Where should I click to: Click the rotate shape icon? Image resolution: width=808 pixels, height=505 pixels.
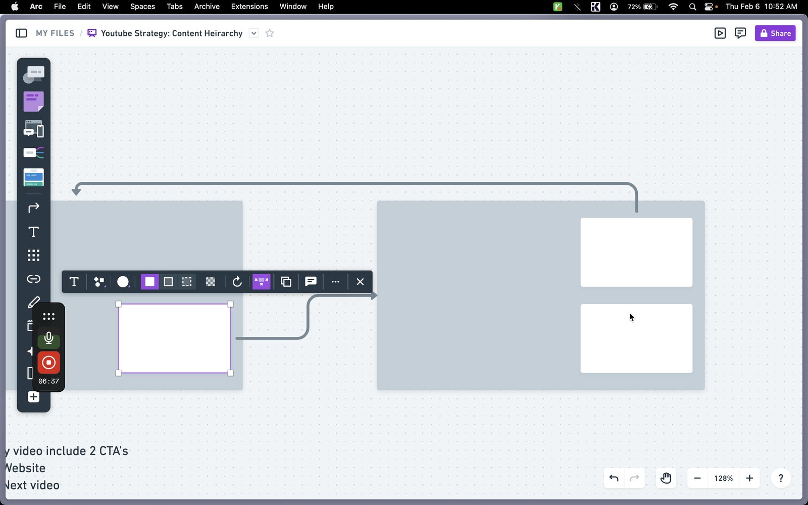[237, 282]
